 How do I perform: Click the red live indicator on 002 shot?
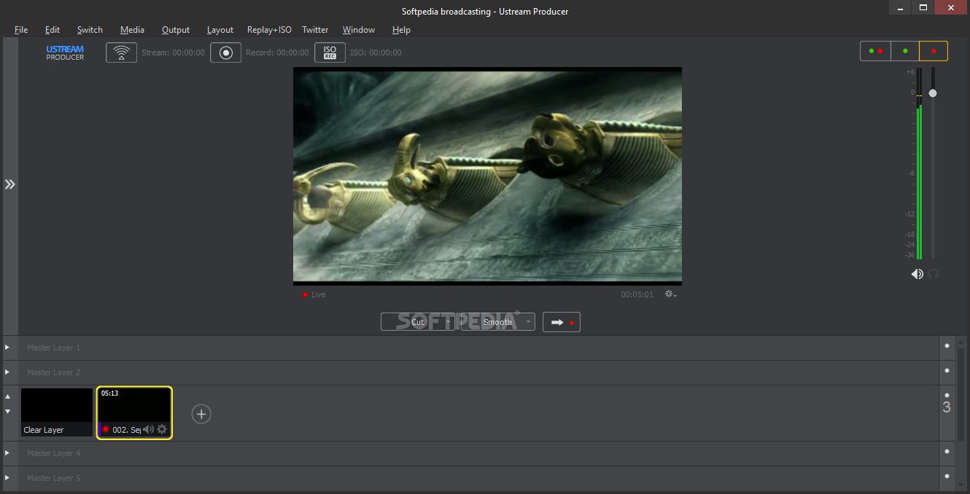(106, 429)
